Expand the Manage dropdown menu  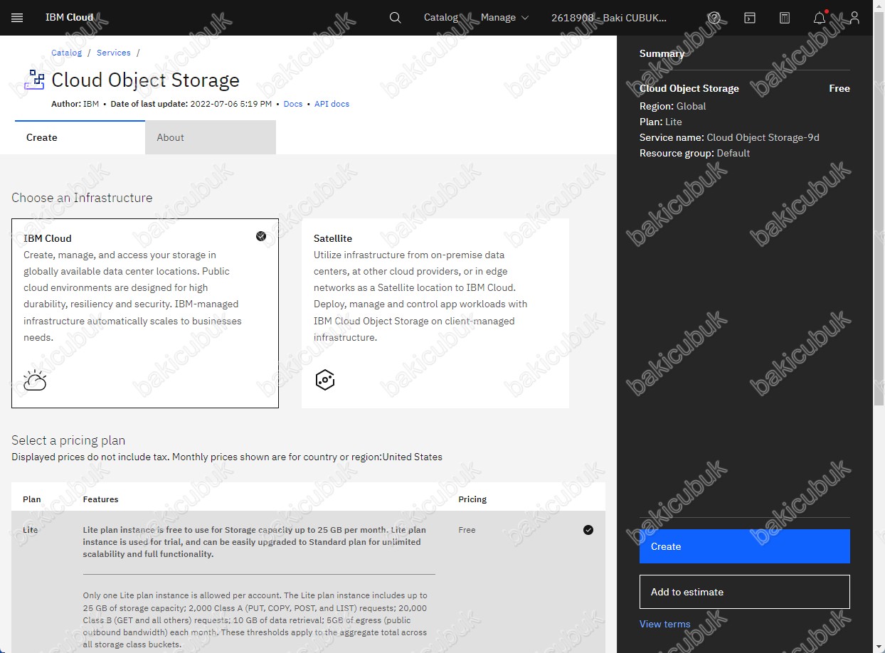click(505, 18)
